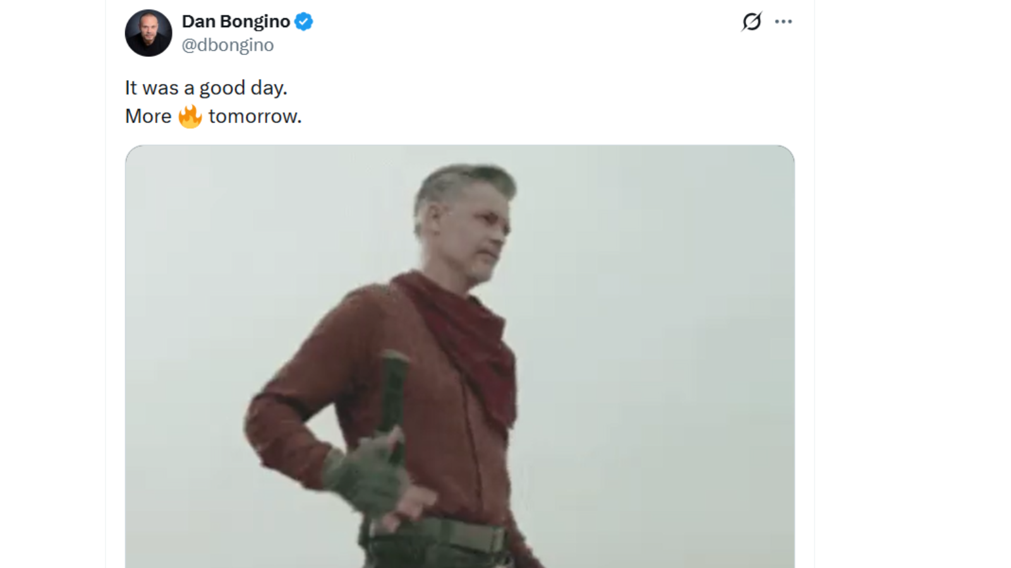Open Dan Bongino's profile via his name
The image size is (1011, 568).
click(237, 21)
